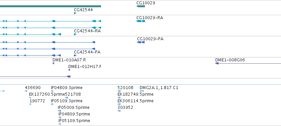Image resolution: width=281 pixels, height=126 pixels.
Task: Open the EK182749.5prime feature label
Action: click(x=135, y=94)
